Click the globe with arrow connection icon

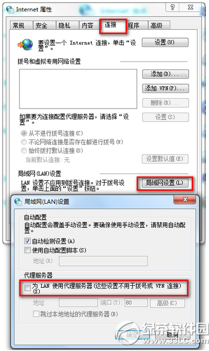click(x=25, y=44)
